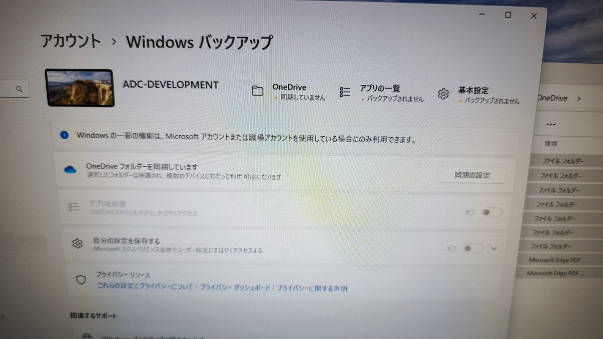The width and height of the screenshot is (603, 339).
Task: Click the ADC-DEVELOPMENT account name
Action: 171,85
